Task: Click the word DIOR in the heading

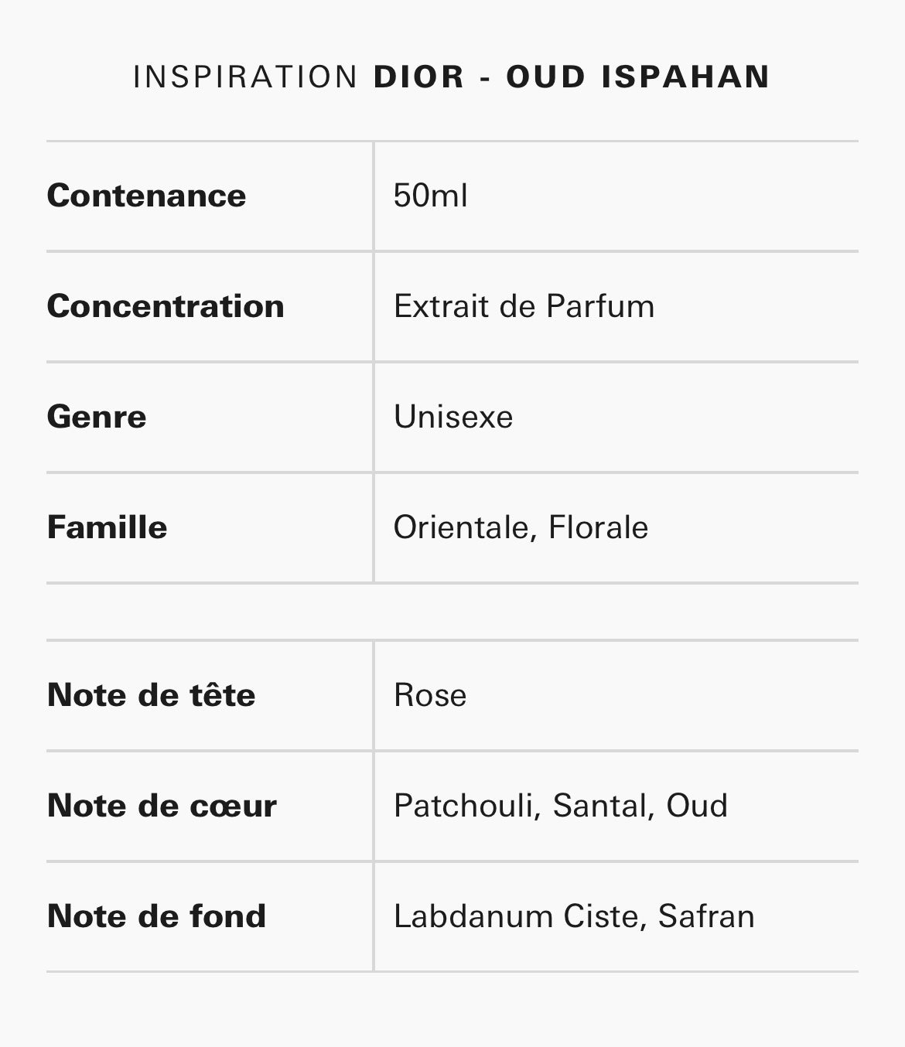Action: click(419, 77)
